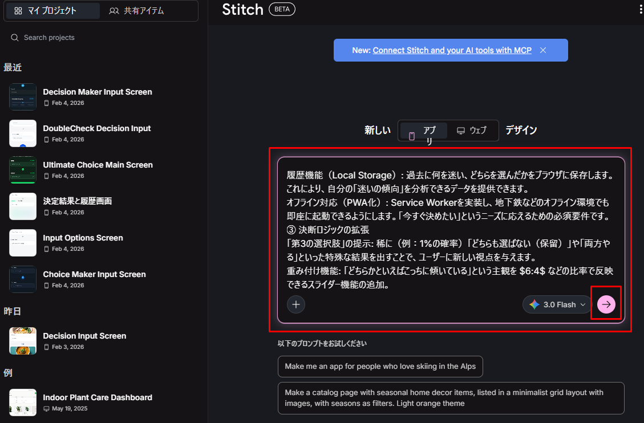Try the skiing in the Alps prompt
Image resolution: width=644 pixels, height=423 pixels.
(380, 367)
